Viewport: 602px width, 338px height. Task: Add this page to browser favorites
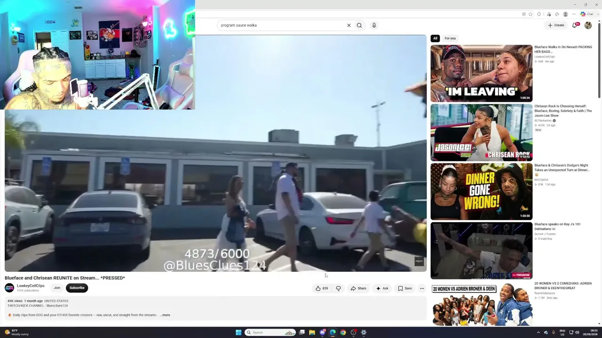coord(531,14)
